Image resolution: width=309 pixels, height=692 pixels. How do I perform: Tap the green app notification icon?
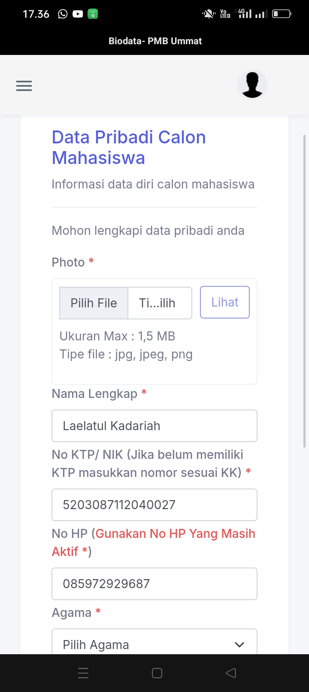(93, 14)
